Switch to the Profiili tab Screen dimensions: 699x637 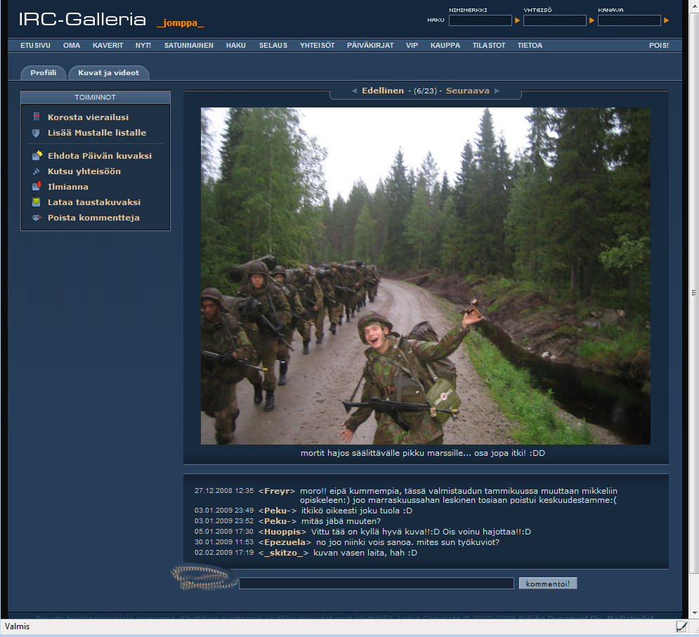point(44,73)
